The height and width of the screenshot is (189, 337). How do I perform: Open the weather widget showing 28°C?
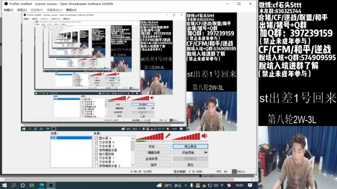(169, 185)
